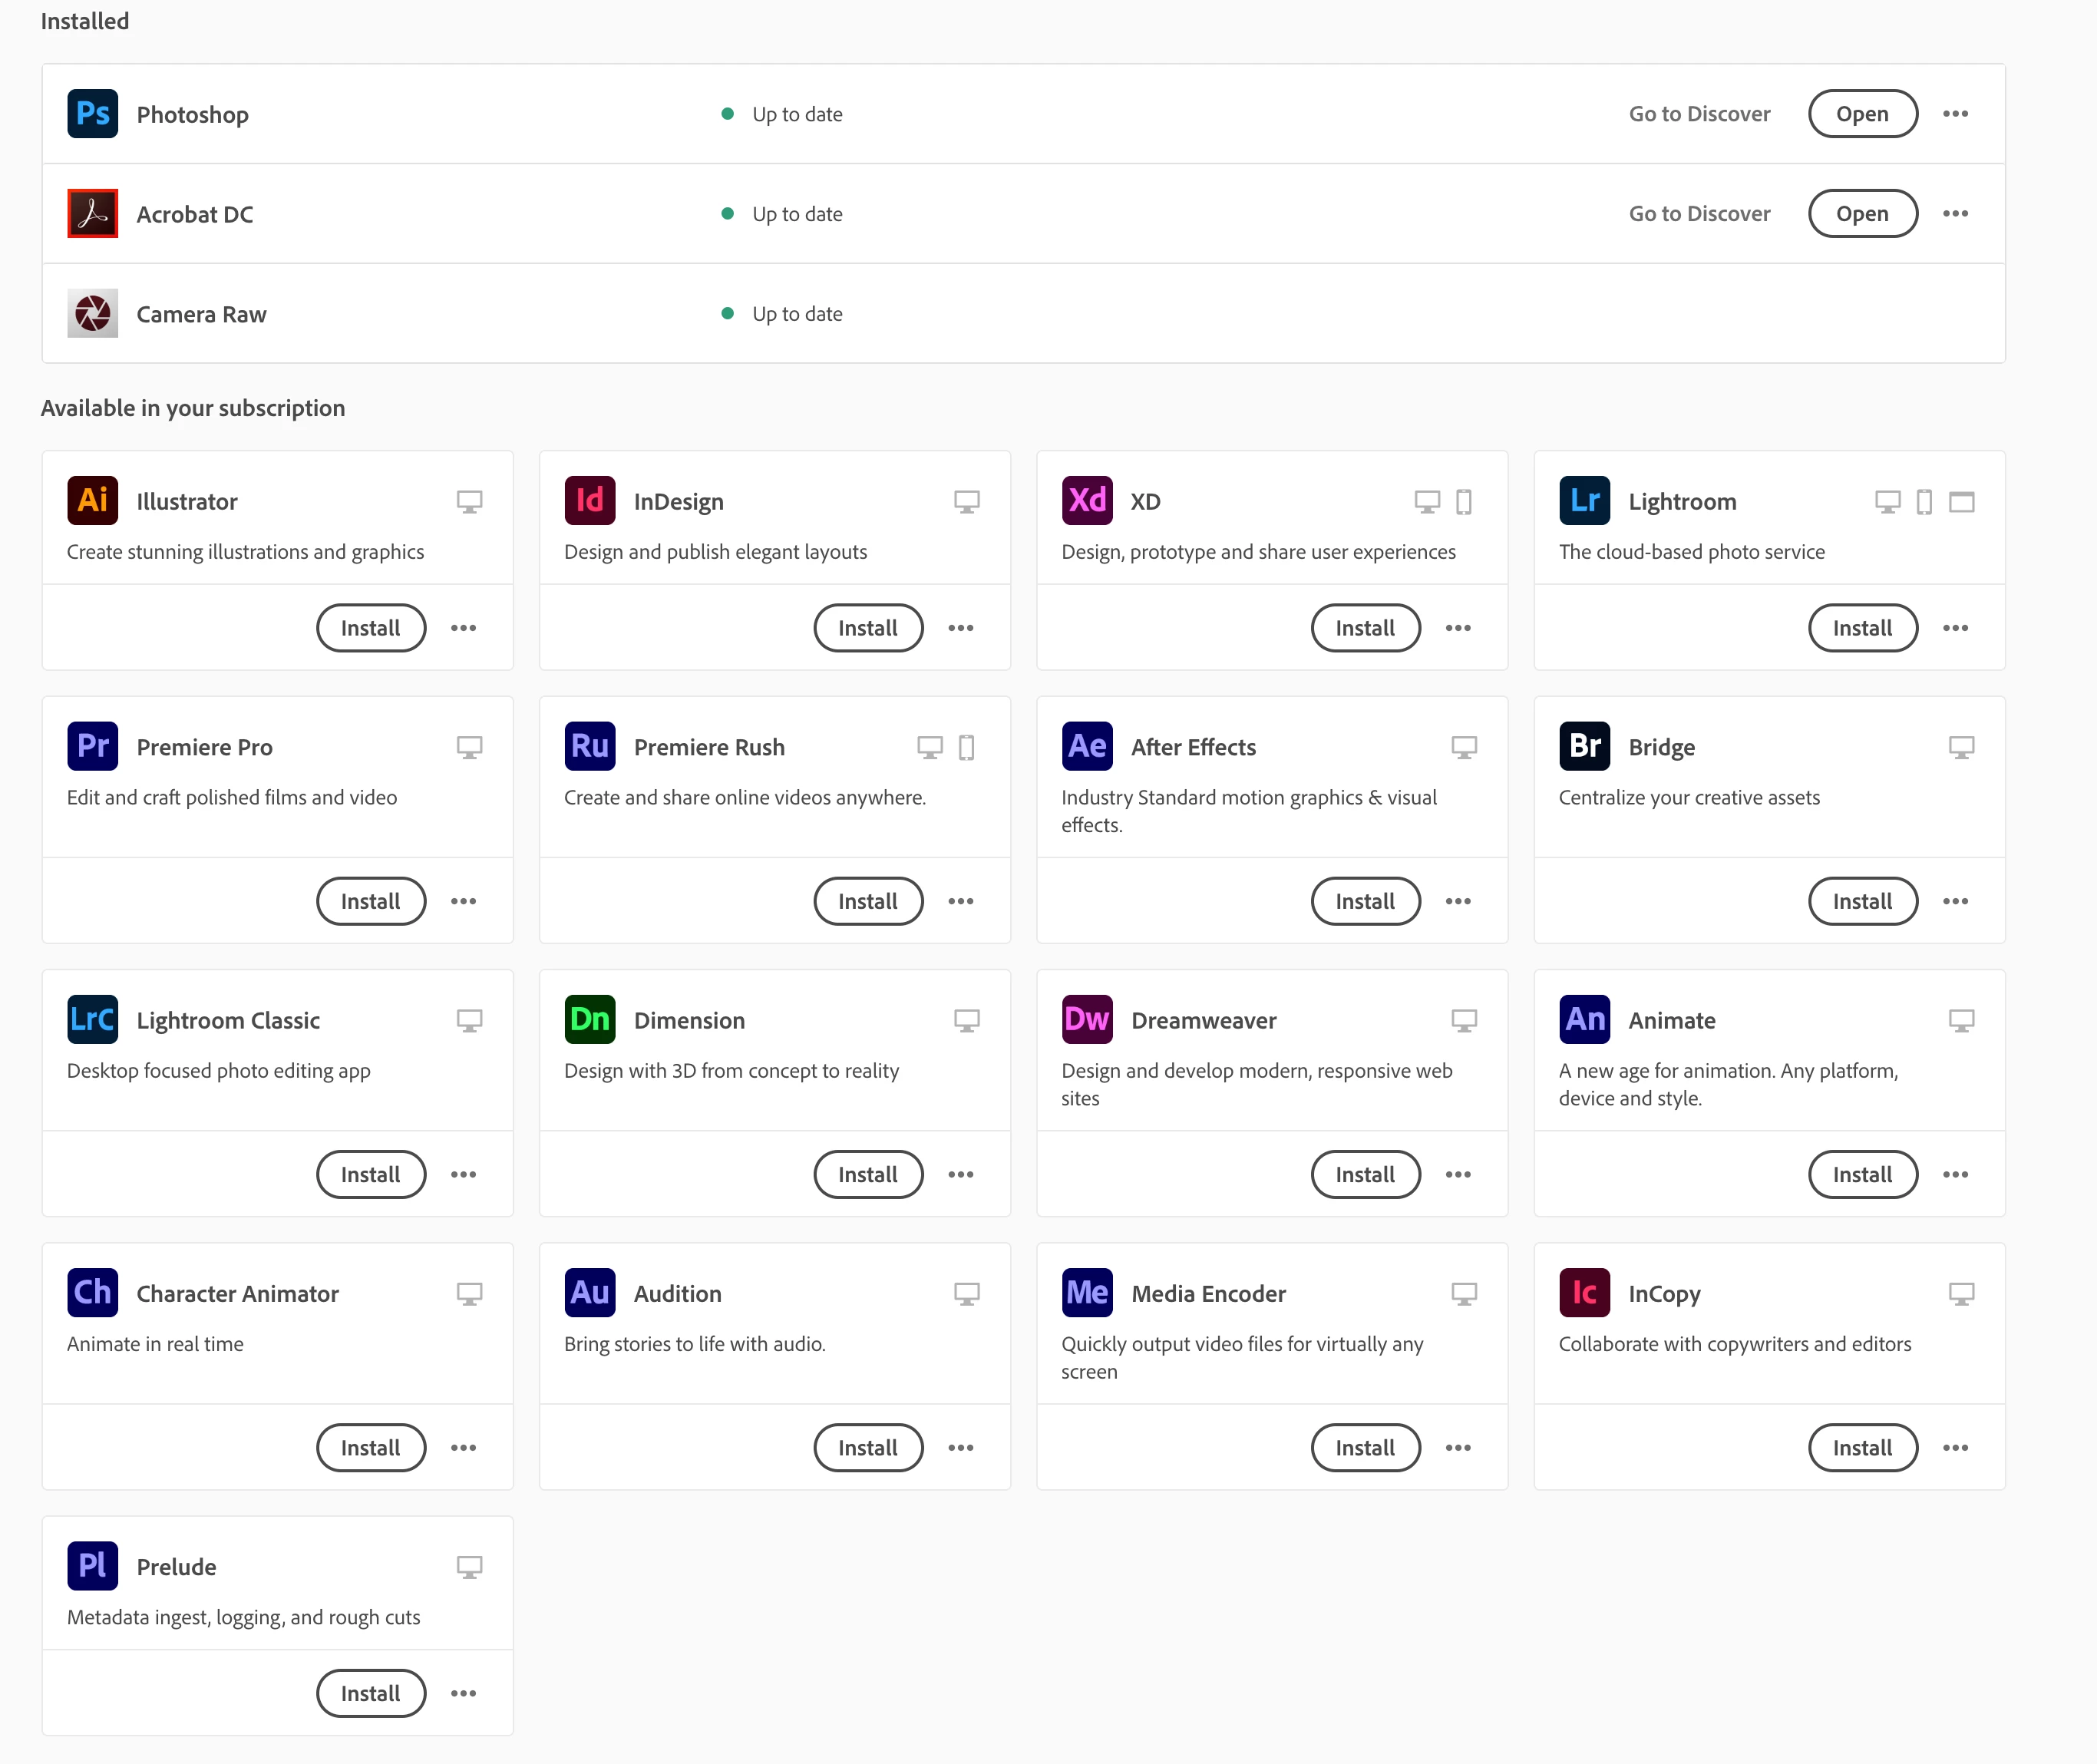Install InDesign
The width and height of the screenshot is (2097, 1764).
point(868,628)
